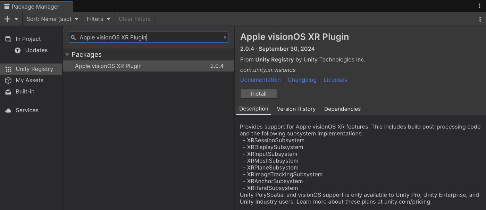Click into the package search field
The width and height of the screenshot is (486, 210).
coord(149,37)
